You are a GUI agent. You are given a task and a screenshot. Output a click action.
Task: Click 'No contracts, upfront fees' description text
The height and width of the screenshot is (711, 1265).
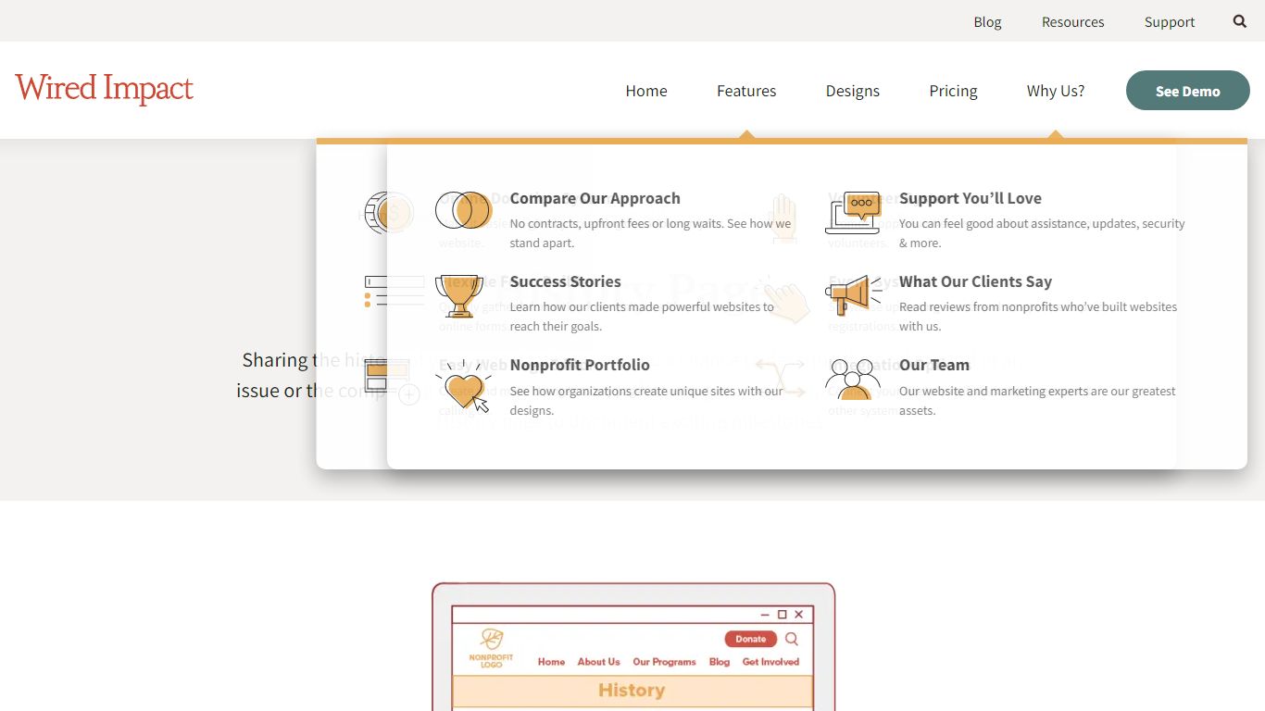click(x=650, y=233)
